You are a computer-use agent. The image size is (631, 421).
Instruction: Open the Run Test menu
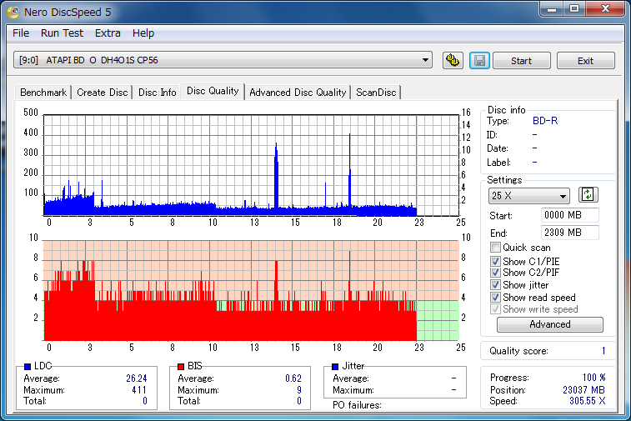click(62, 33)
